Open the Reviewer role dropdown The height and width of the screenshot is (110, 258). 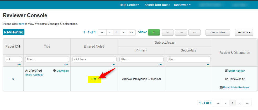[182, 5]
